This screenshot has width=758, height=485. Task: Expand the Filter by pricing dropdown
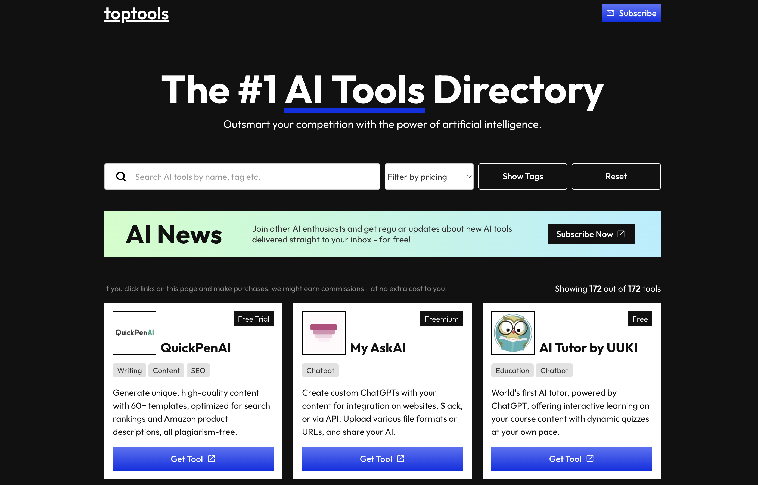point(429,176)
